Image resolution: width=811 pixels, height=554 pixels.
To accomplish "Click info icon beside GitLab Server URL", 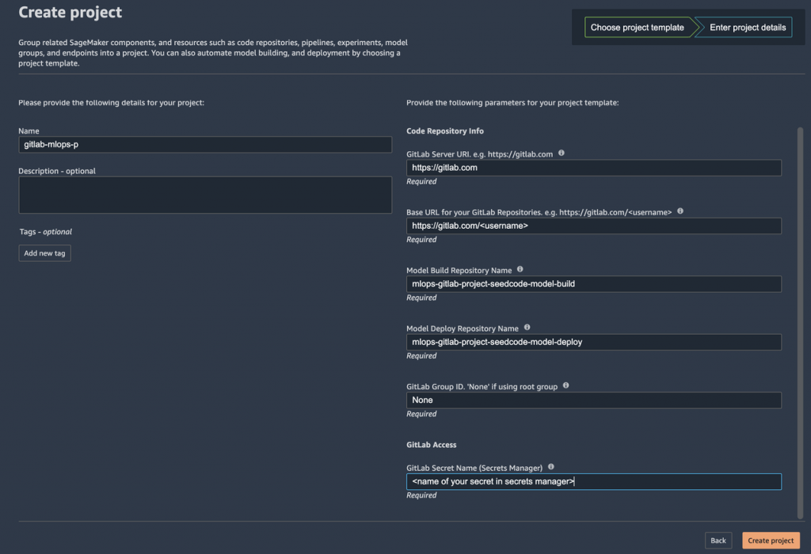I will click(x=562, y=153).
